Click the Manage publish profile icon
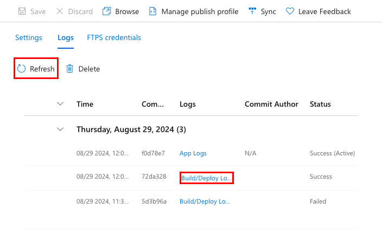The height and width of the screenshot is (248, 382). [153, 11]
